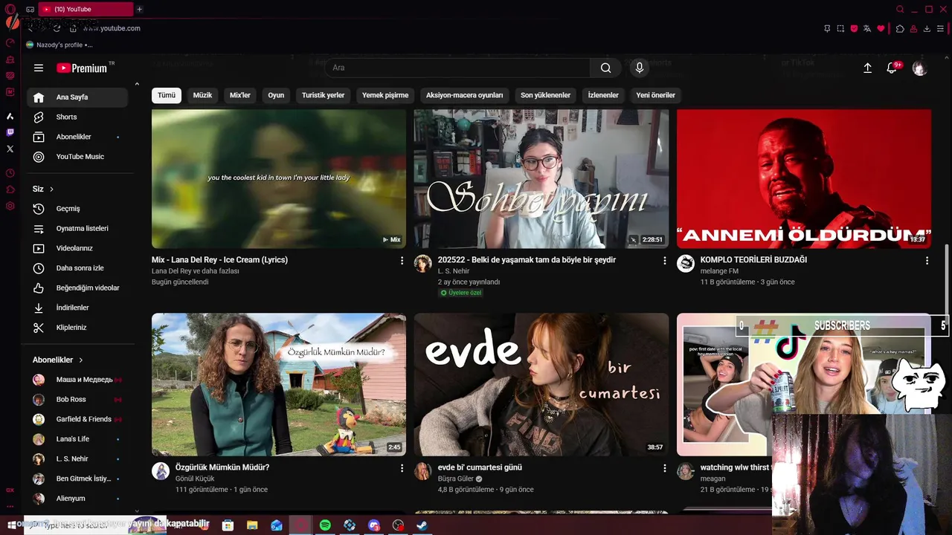
Task: Click the translate page icon
Action: coord(867,28)
